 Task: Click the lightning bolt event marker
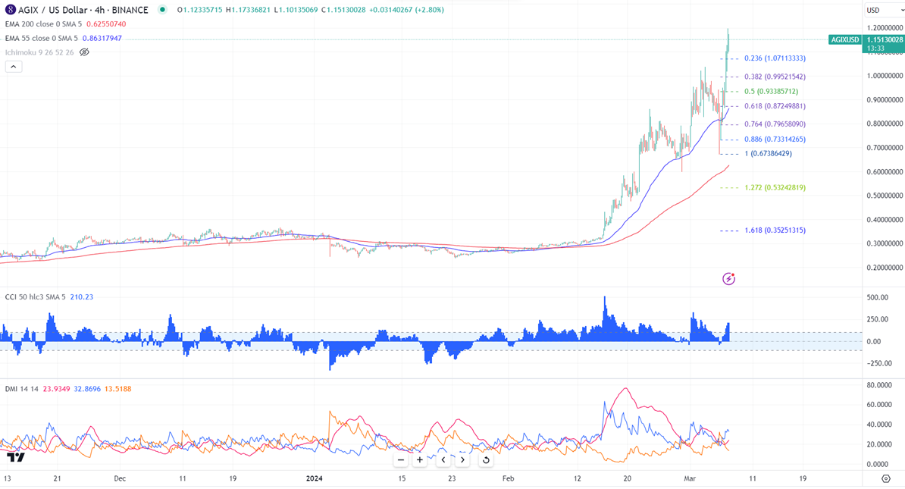729,279
